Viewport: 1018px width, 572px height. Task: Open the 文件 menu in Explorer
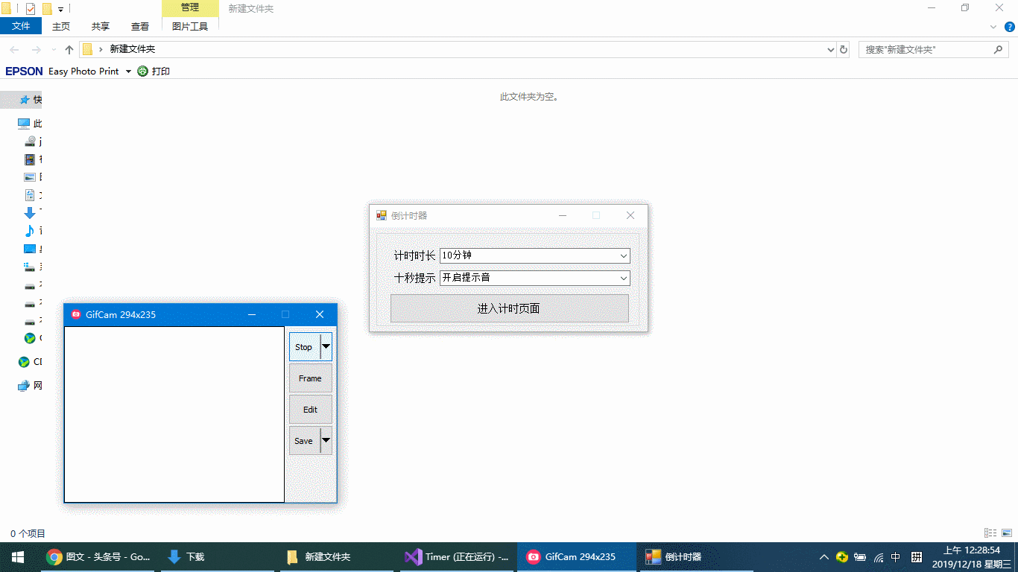tap(21, 25)
